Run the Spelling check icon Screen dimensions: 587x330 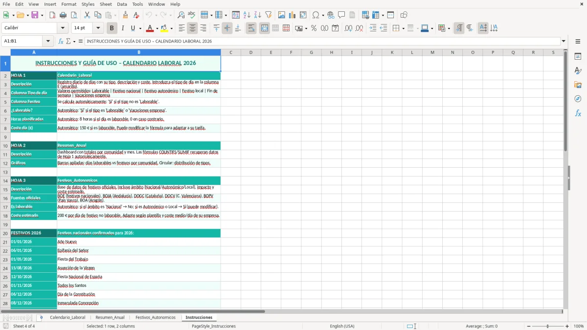point(191,15)
